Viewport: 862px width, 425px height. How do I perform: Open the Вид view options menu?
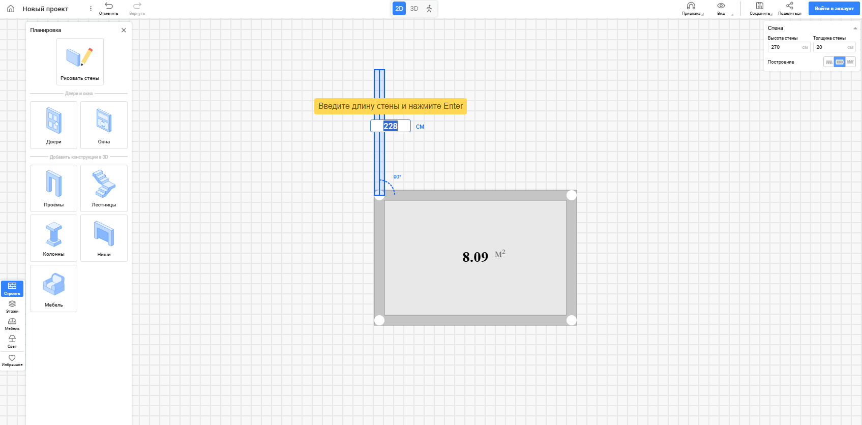click(x=721, y=9)
